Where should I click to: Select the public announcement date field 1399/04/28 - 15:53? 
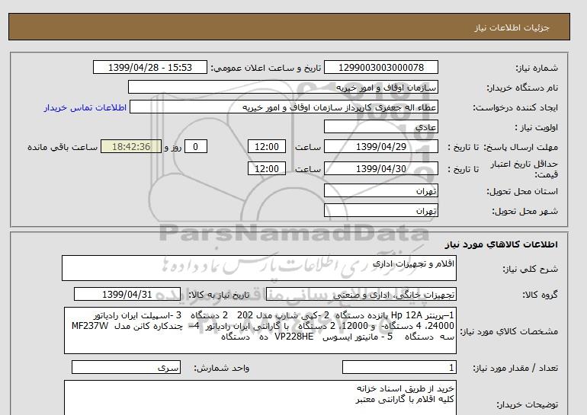point(150,68)
